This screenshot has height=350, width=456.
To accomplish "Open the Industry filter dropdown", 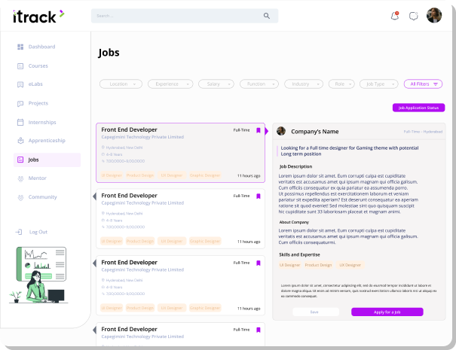I will 303,84.
